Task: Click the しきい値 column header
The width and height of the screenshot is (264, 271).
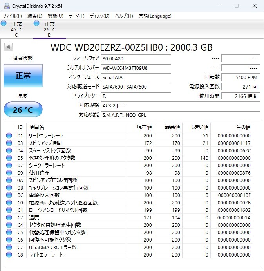Action: (x=196, y=127)
